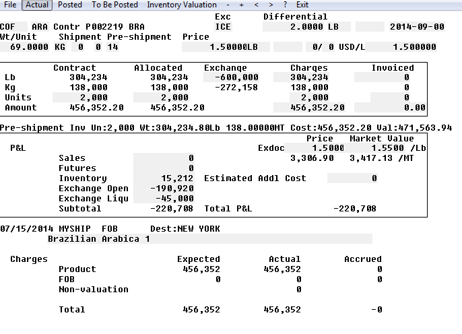Click the Contract Kg 138,000 value
This screenshot has height=334, width=462.
88,88
